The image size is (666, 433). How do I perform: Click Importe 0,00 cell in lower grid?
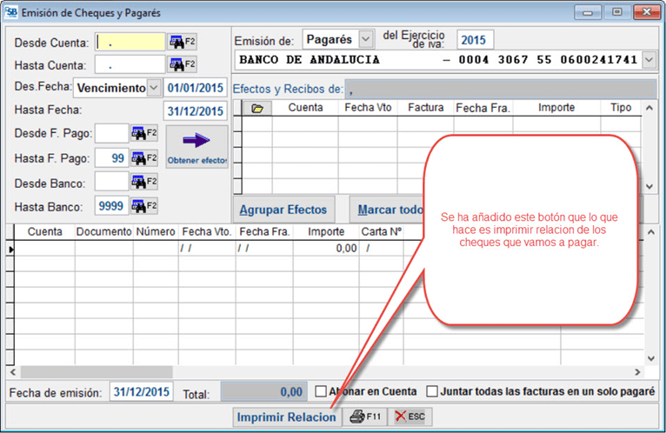point(326,248)
